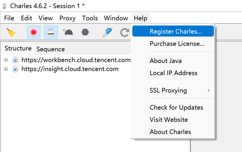
Task: Expand the workbench.cloud.tencent.com tree node
Action: [x=6, y=60]
